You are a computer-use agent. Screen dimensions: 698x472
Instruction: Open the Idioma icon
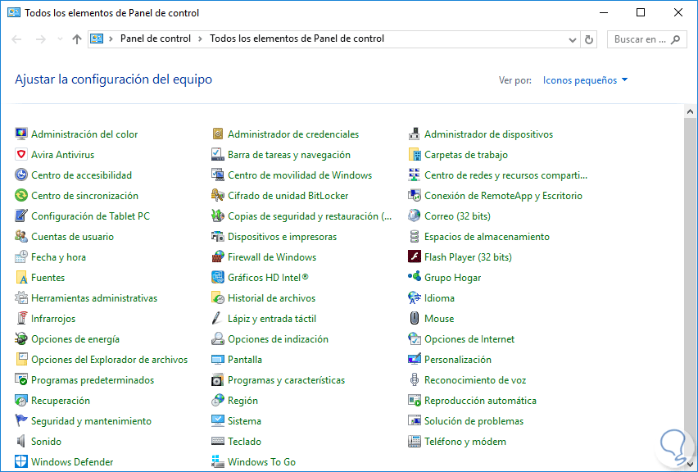tap(414, 298)
